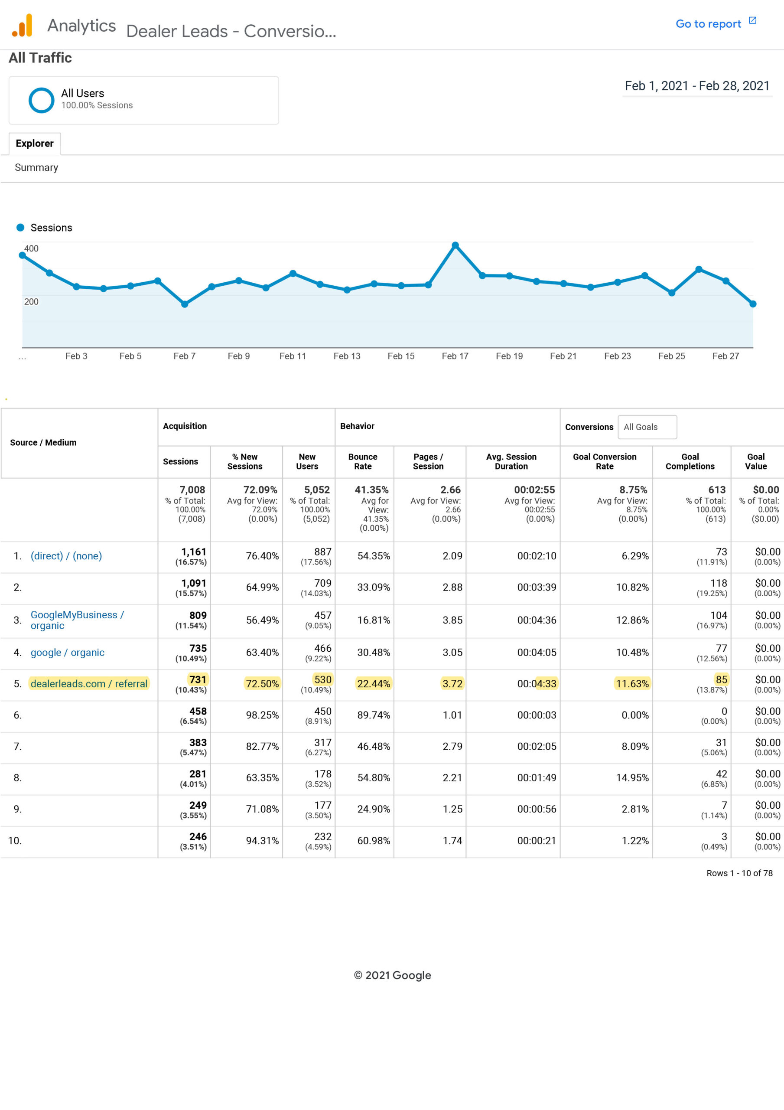Sort by the New Users column header
This screenshot has width=784, height=1110.
[x=307, y=462]
